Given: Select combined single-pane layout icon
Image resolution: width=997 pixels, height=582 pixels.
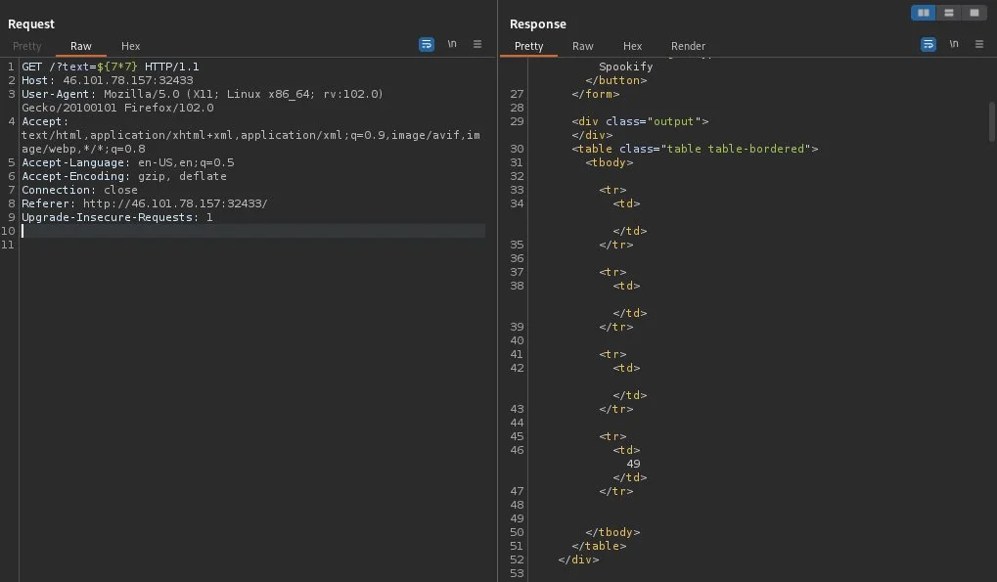Looking at the screenshot, I should [974, 13].
